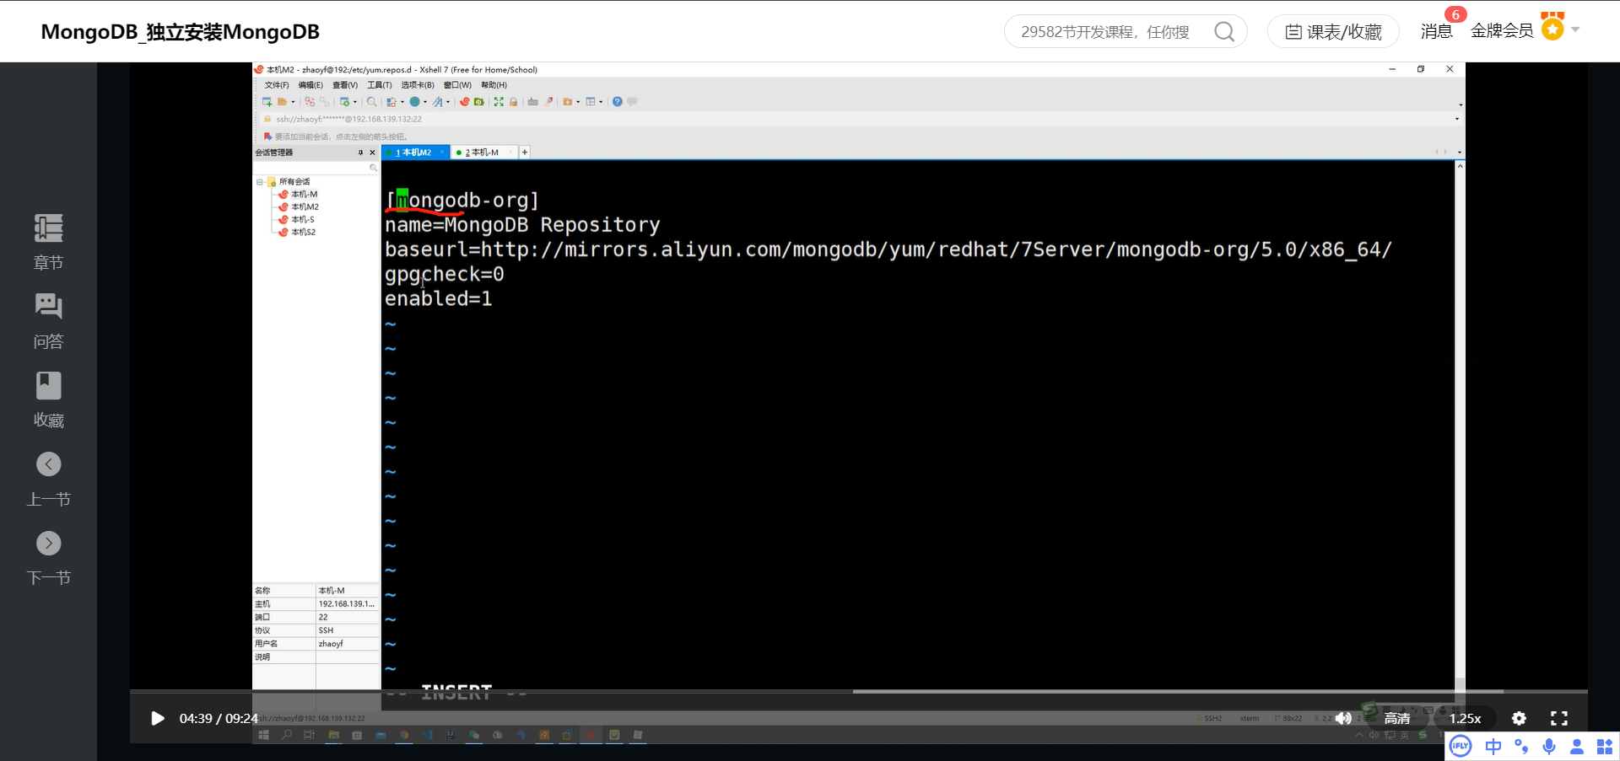Open the dropdown beside color scheme icon
This screenshot has height=761, width=1620.
coord(402,102)
